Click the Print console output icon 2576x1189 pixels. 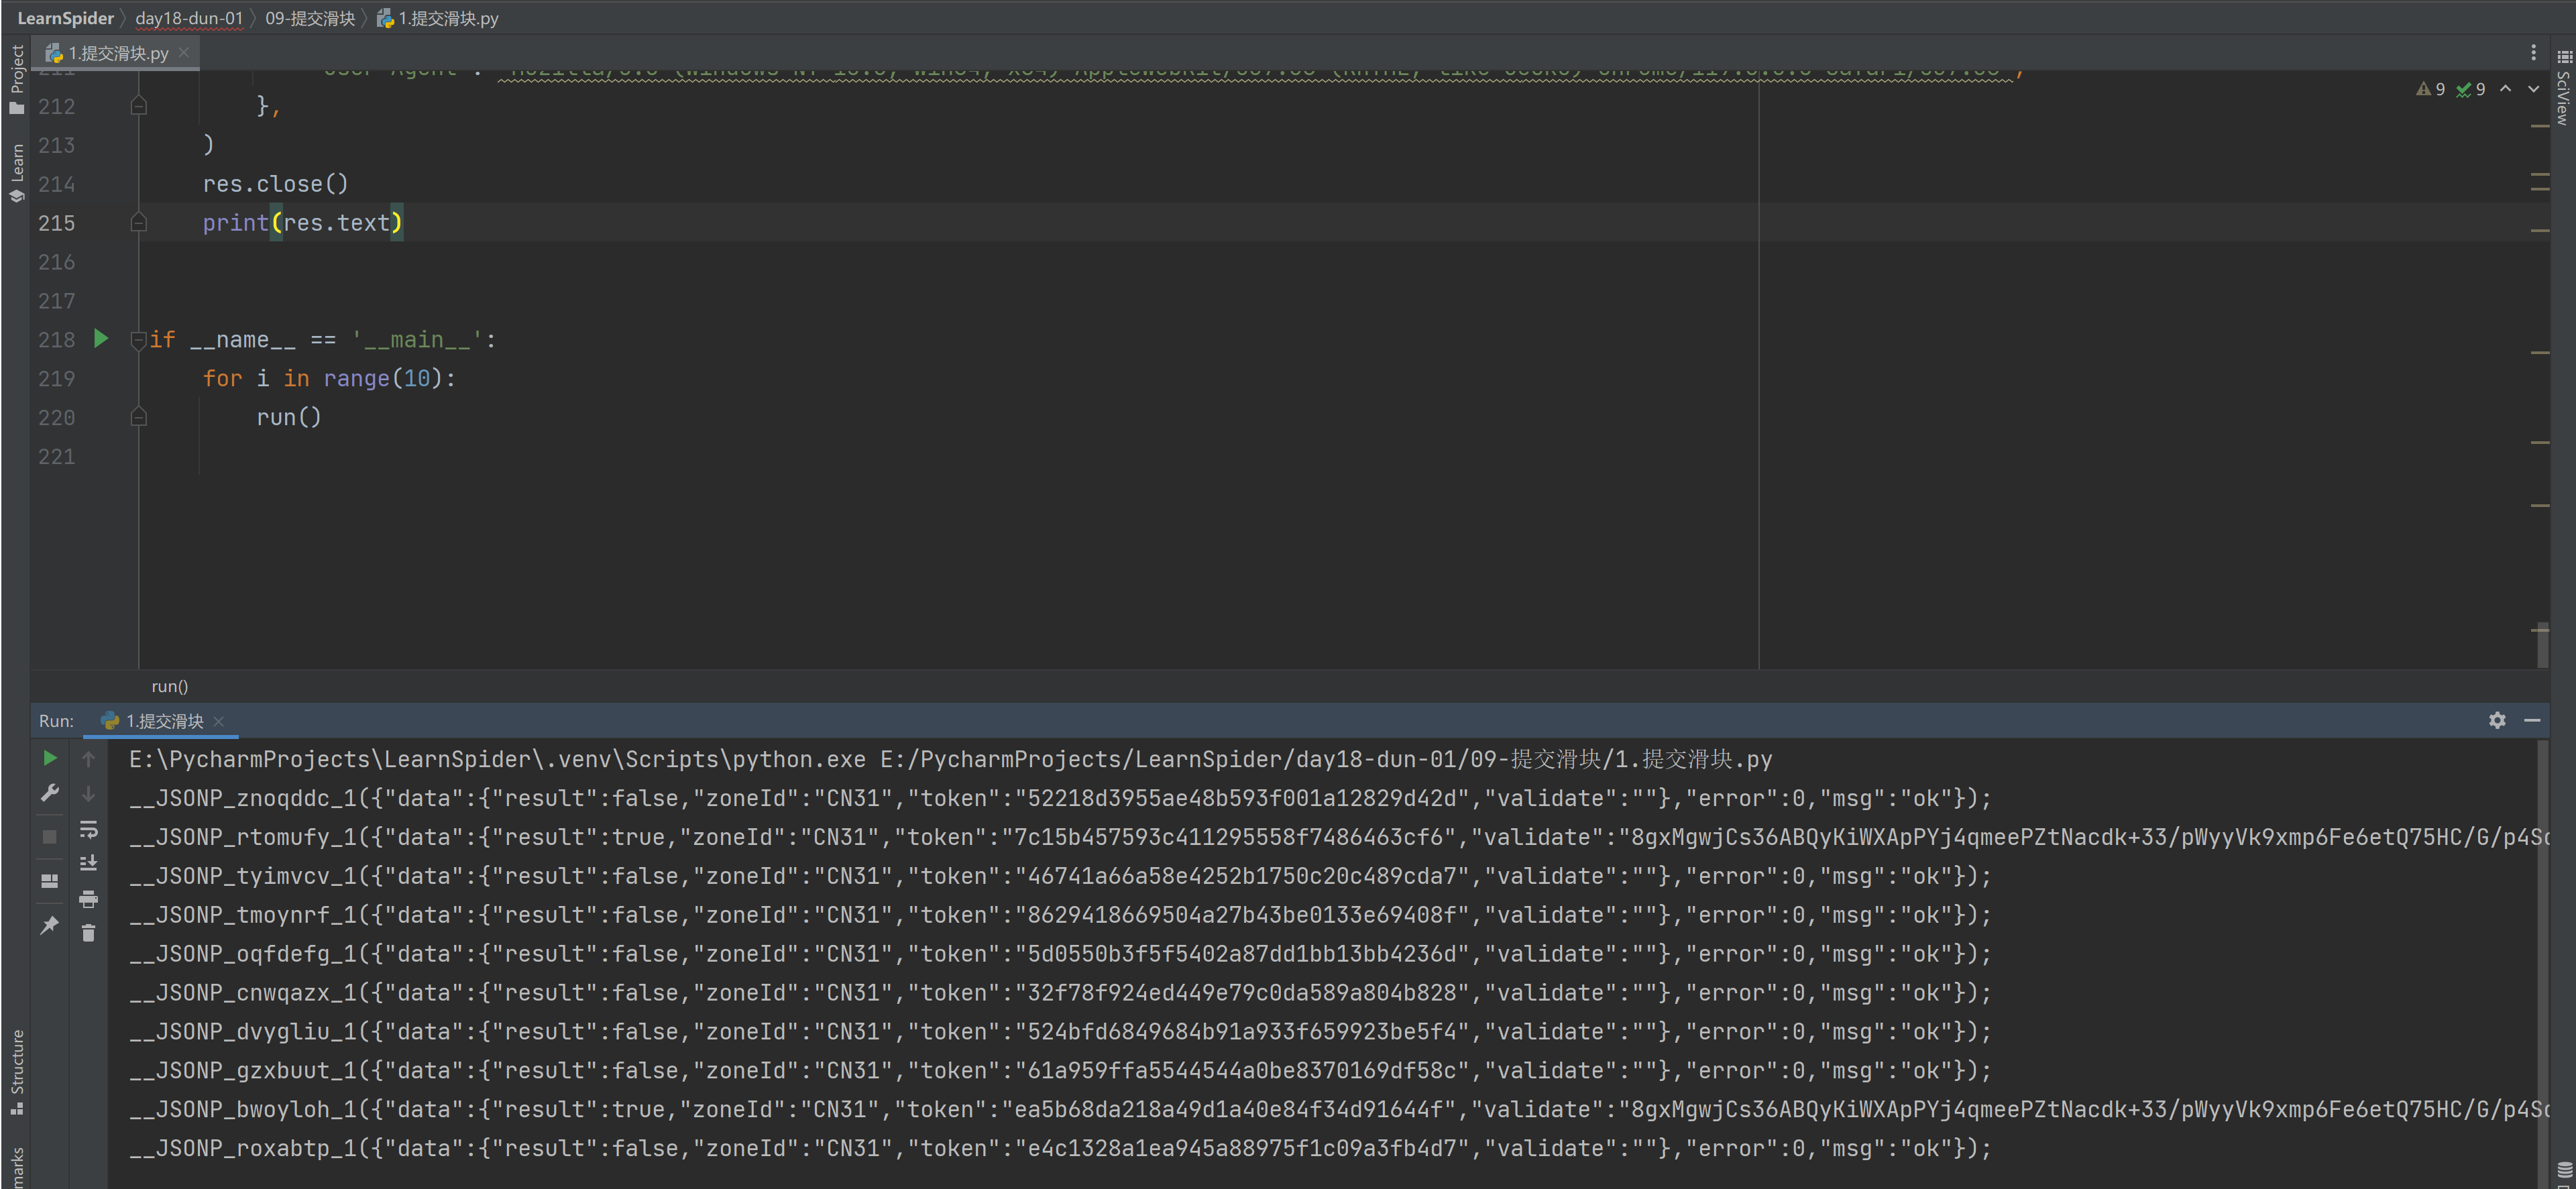click(x=88, y=899)
